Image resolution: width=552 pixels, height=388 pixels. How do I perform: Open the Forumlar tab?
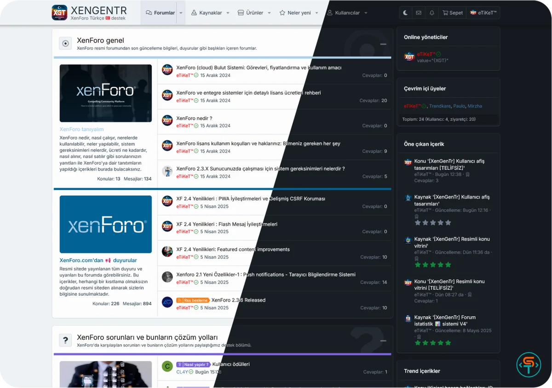(160, 13)
